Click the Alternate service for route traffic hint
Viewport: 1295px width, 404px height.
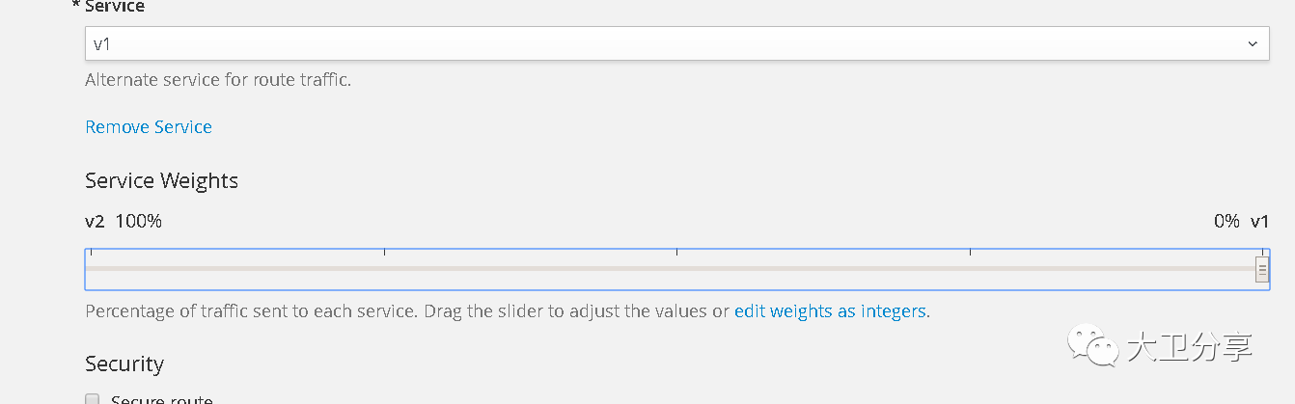pos(218,80)
